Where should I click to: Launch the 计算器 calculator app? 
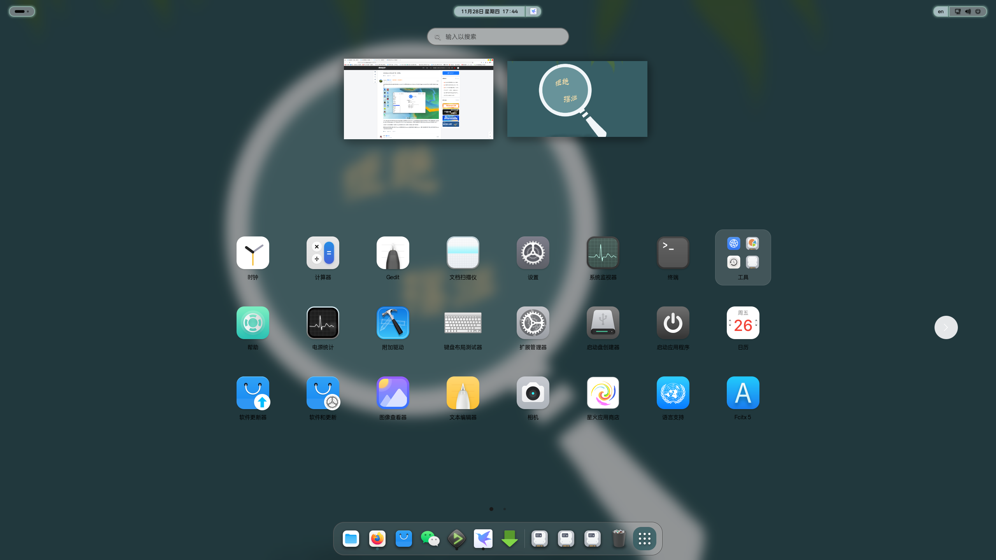coord(323,258)
